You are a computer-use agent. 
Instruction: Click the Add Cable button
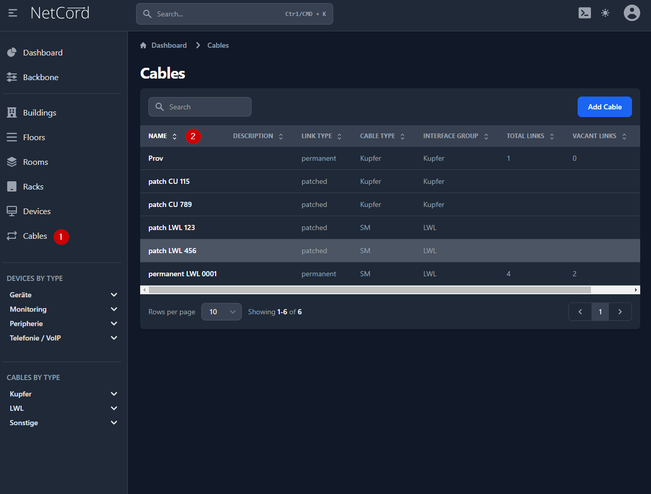[604, 107]
